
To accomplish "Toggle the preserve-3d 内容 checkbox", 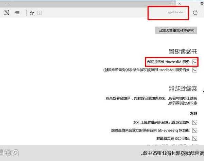I will point(195,130).
